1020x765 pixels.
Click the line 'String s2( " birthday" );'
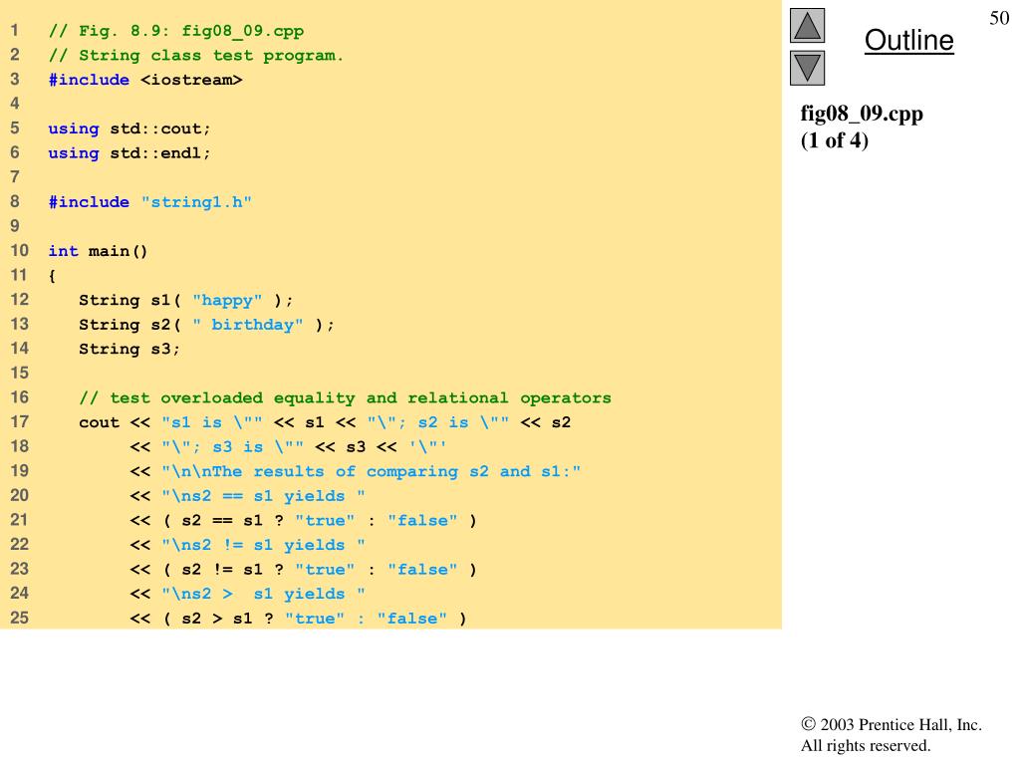tap(206, 325)
